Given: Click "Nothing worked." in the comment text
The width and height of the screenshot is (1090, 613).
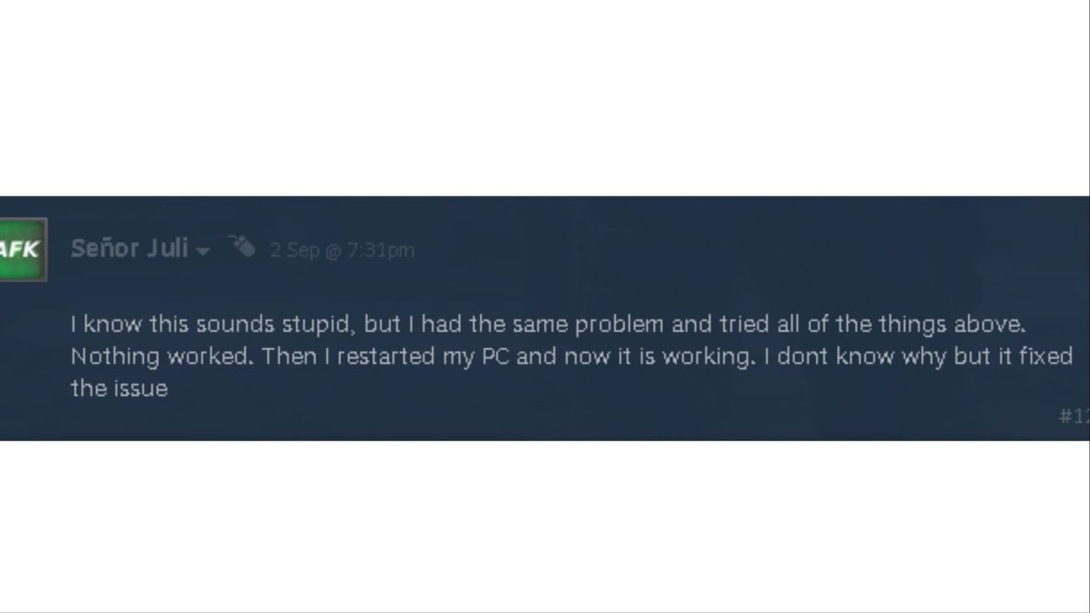Looking at the screenshot, I should point(162,356).
